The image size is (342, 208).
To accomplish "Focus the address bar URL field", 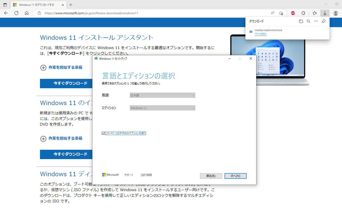I will (156, 13).
